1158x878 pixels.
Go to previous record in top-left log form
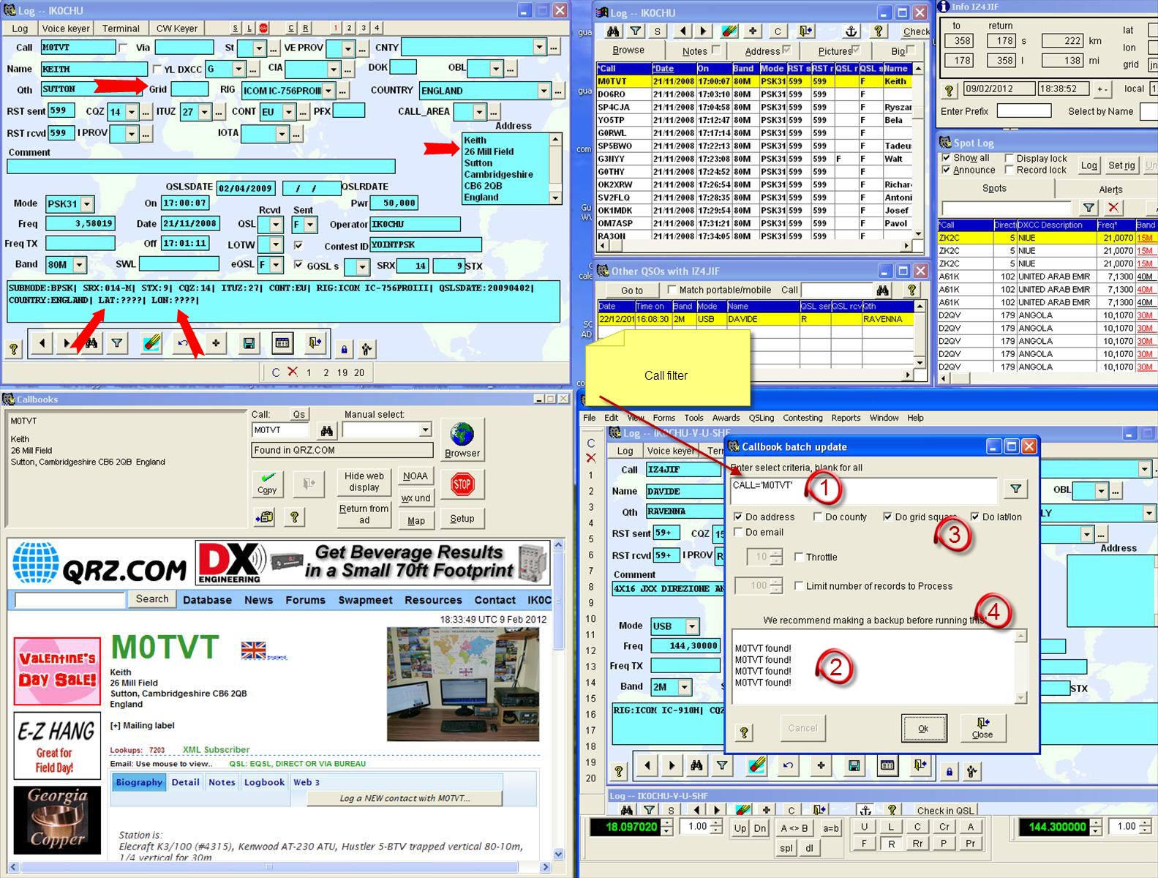42,343
